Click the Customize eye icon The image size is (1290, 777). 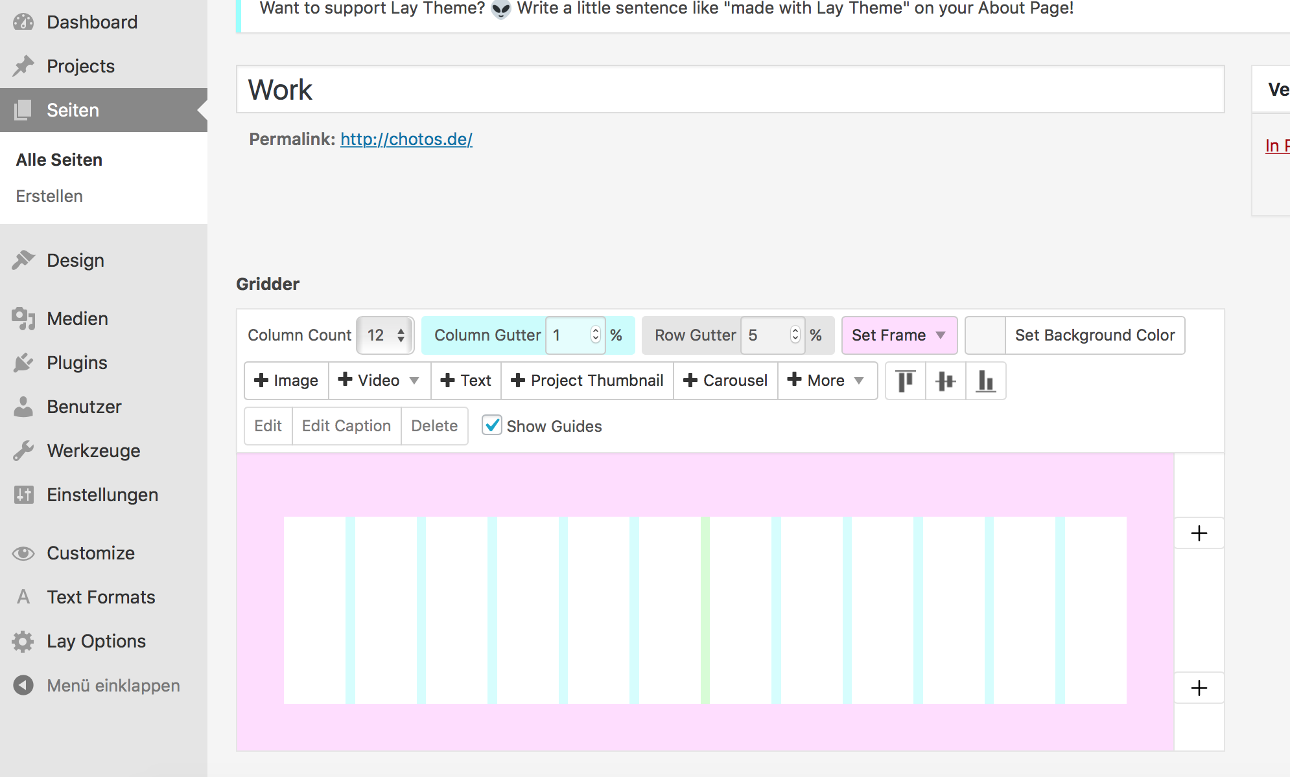(x=23, y=553)
